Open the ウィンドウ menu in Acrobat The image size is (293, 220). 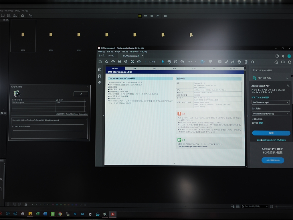[x=134, y=52]
